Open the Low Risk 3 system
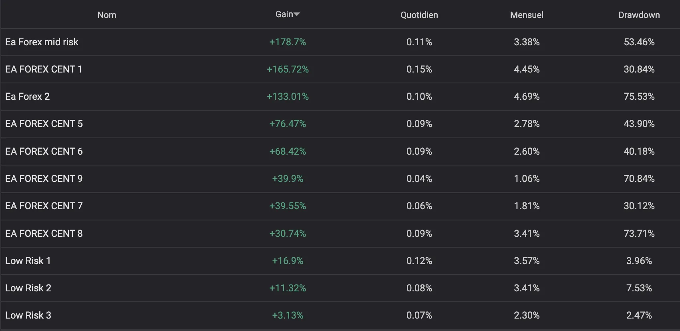The image size is (680, 331). pos(28,315)
